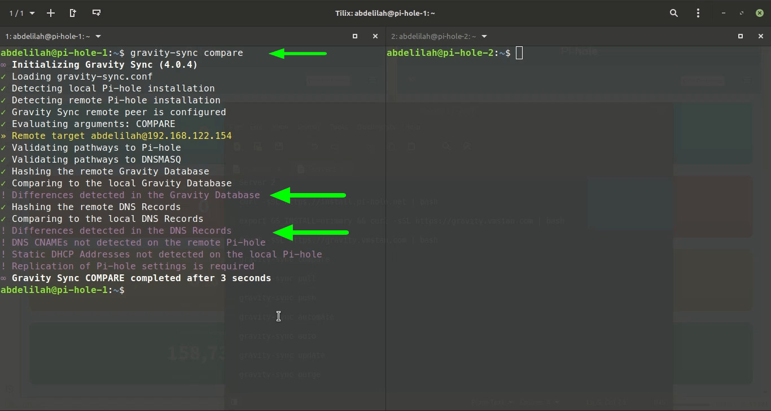Open the three-dot Tilix menu

(698, 13)
